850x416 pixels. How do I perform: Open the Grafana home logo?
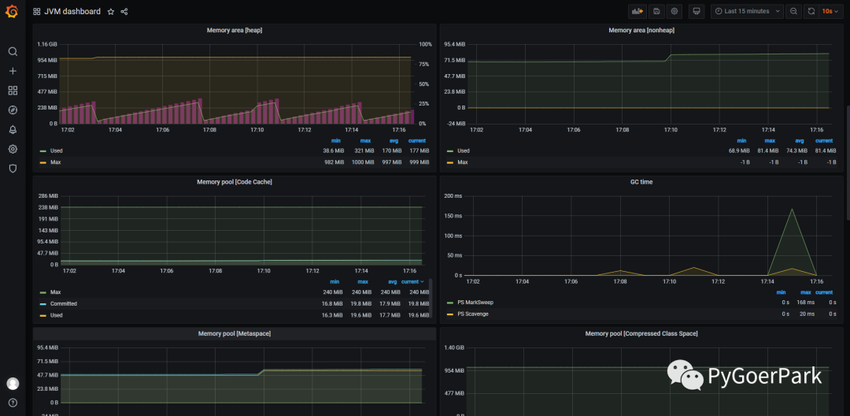click(x=12, y=11)
